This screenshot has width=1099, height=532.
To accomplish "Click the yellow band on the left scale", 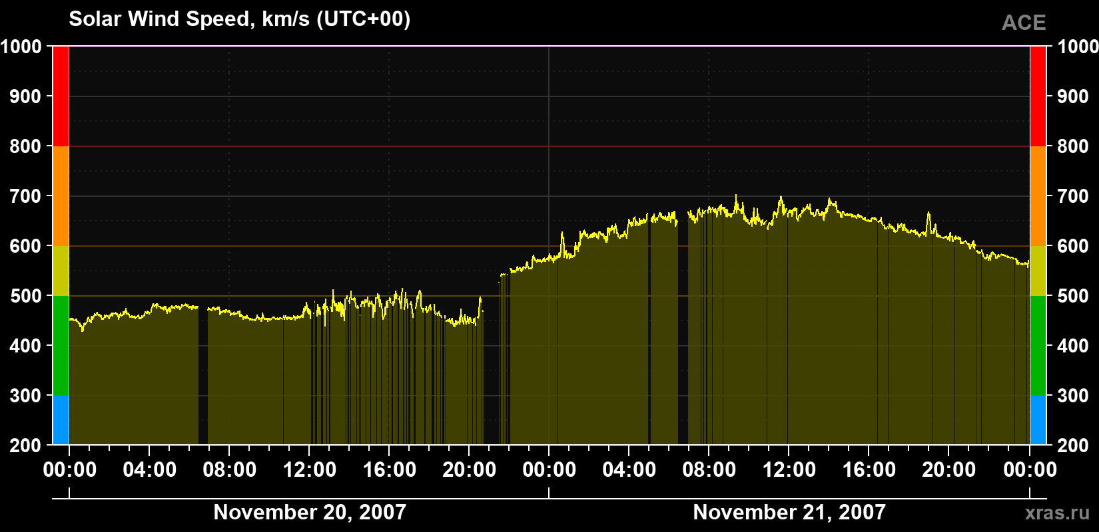I will click(x=61, y=271).
